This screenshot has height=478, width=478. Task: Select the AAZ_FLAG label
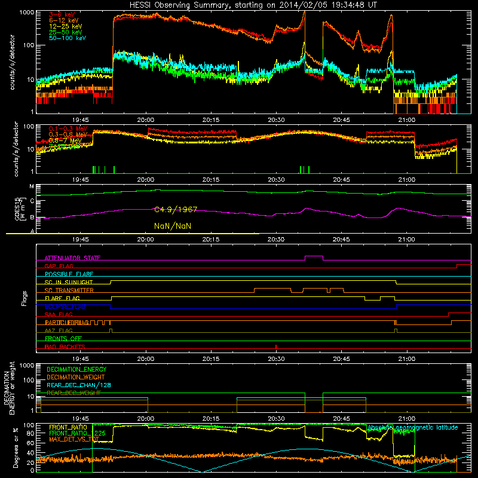pyautogui.click(x=59, y=330)
